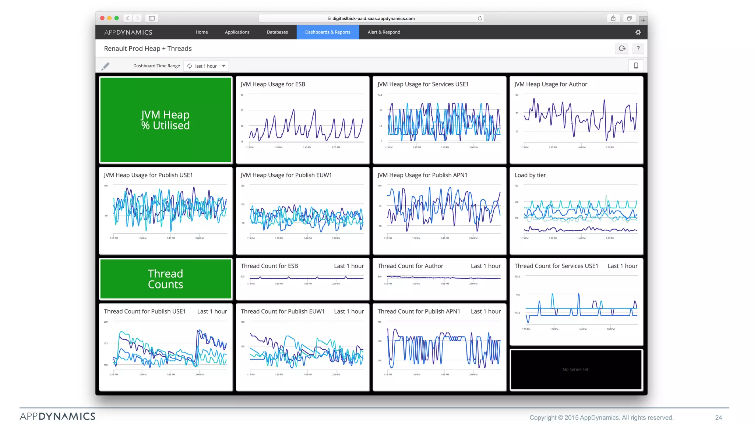Open Thread Count for Publish APN1 chart
This screenshot has height=424, width=754.
[x=440, y=347]
